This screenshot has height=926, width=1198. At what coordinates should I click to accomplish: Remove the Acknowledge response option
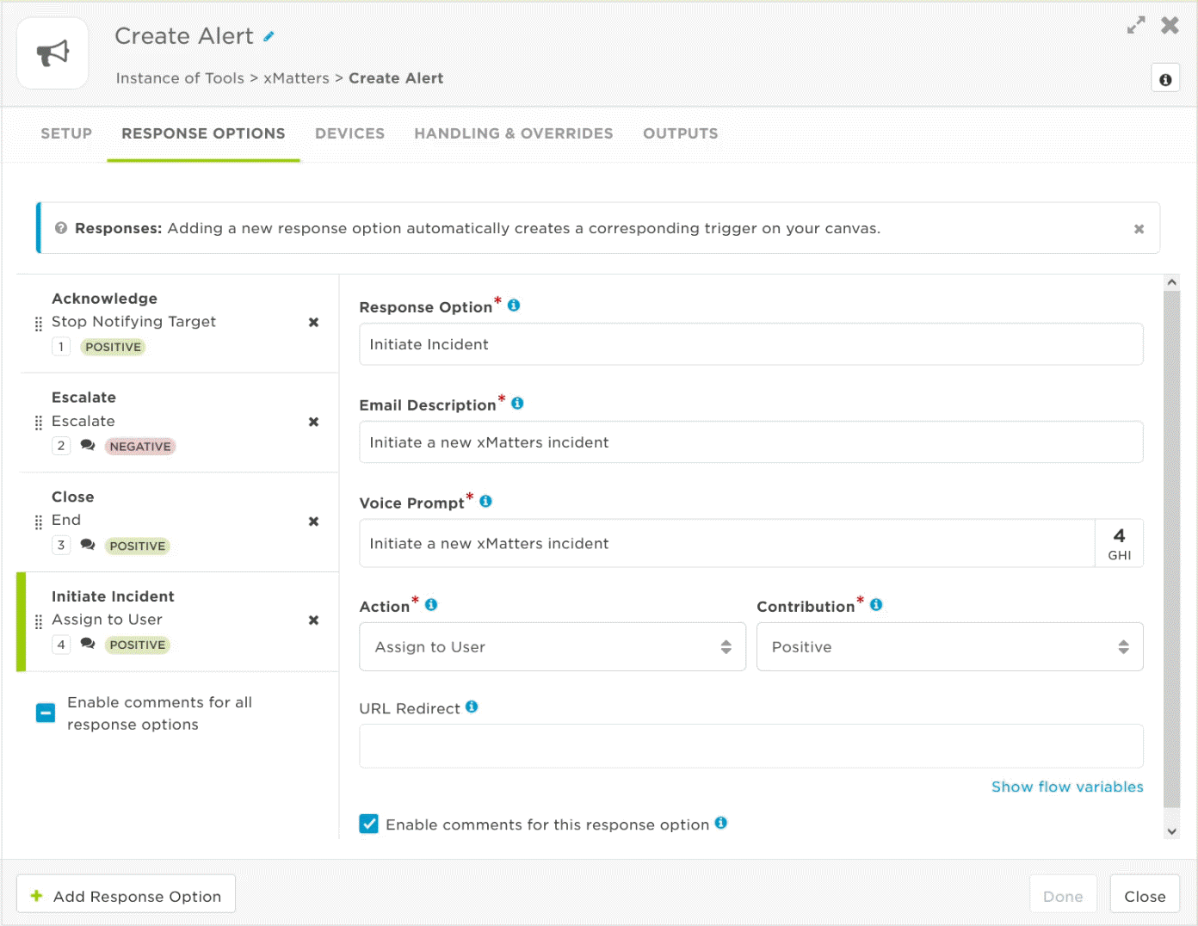[313, 322]
